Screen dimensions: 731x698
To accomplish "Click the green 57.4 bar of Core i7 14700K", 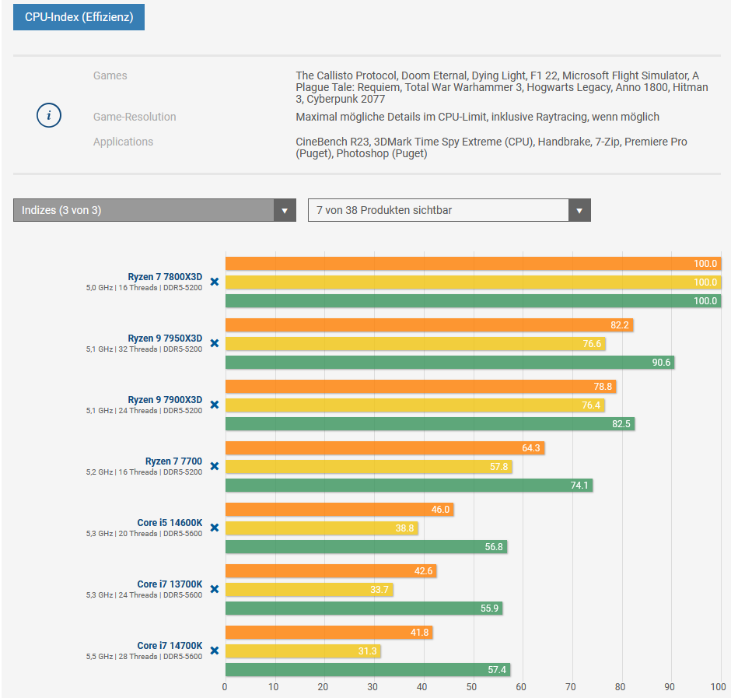I will click(x=368, y=670).
